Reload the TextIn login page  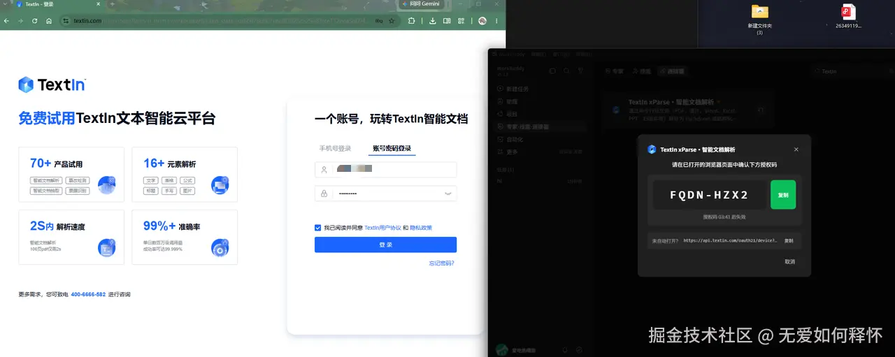tap(34, 21)
